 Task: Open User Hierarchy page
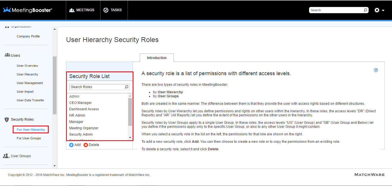pyautogui.click(x=27, y=74)
